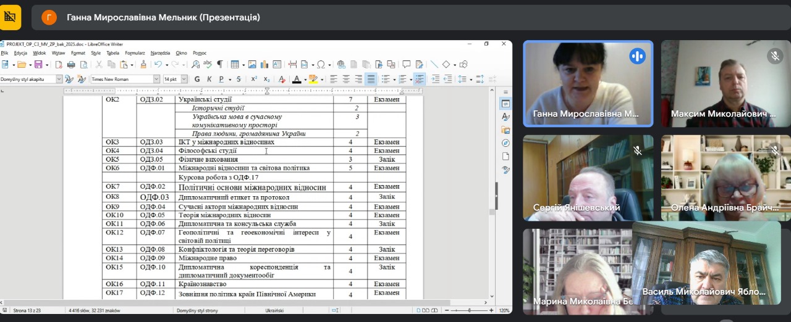
Task: Click the Clear direct formatting icon
Action: click(282, 79)
